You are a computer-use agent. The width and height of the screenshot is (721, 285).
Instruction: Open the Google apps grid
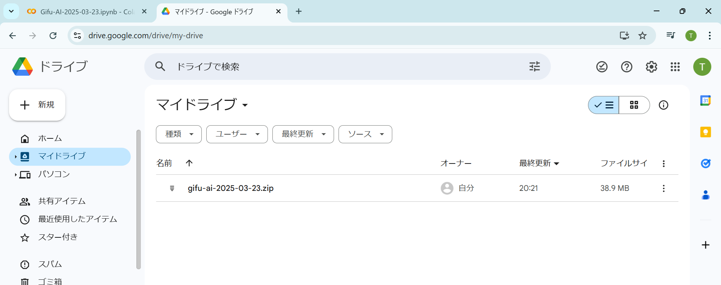[x=675, y=67]
